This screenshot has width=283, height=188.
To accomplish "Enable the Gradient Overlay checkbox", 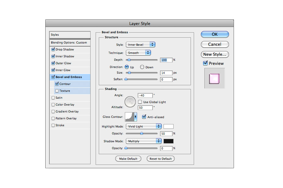I will [x=53, y=111].
